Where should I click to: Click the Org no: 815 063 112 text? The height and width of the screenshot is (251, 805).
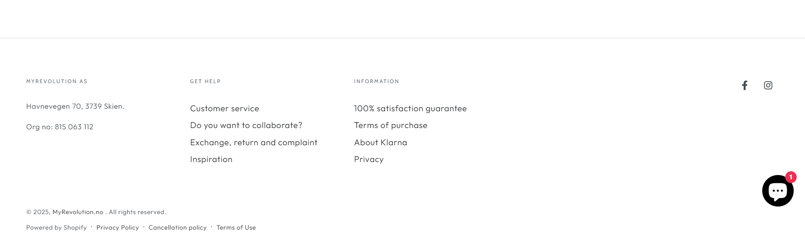(x=60, y=127)
